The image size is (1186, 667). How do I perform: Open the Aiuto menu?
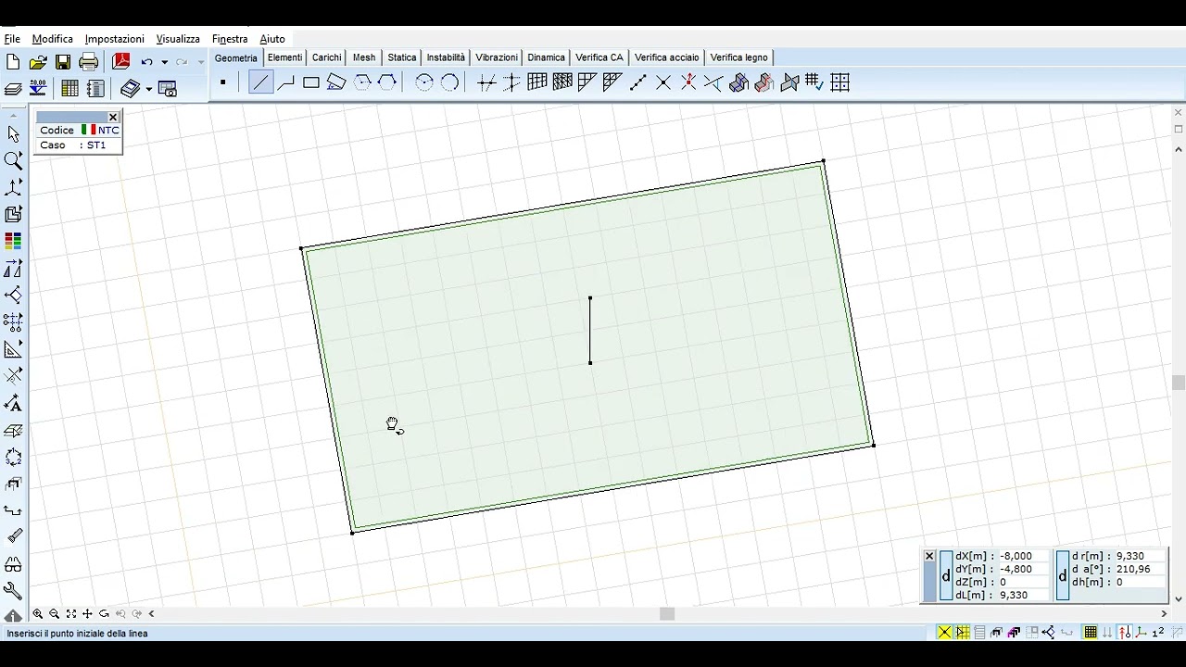tap(272, 39)
